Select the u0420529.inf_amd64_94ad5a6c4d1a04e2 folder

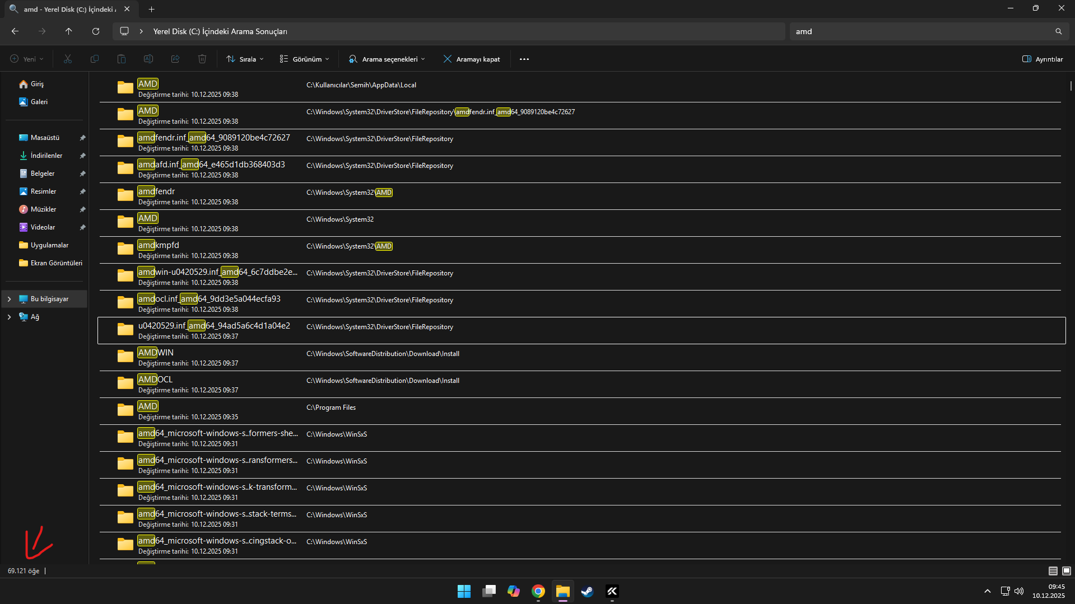pyautogui.click(x=581, y=331)
